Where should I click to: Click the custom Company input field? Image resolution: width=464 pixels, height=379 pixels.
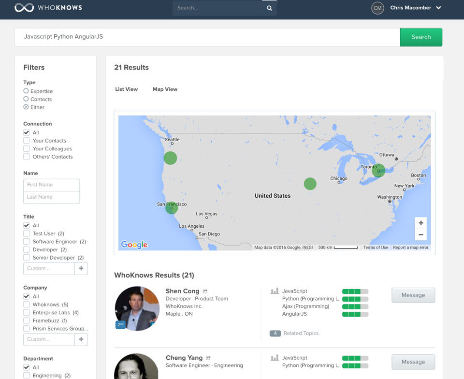(49, 339)
